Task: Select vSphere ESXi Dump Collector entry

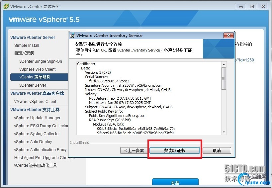Action: click(41, 126)
